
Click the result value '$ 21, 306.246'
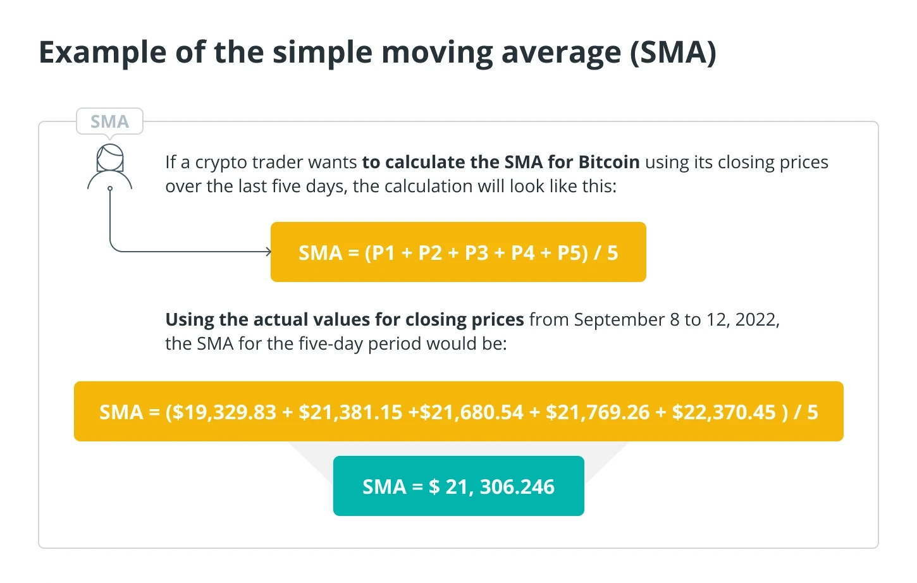coord(491,487)
